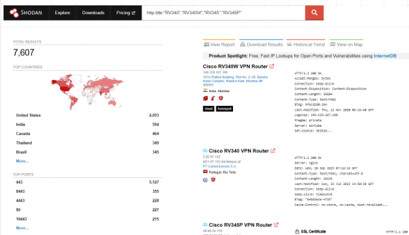Click the Historical Trend chart icon
The height and width of the screenshot is (235, 409).
click(289, 45)
